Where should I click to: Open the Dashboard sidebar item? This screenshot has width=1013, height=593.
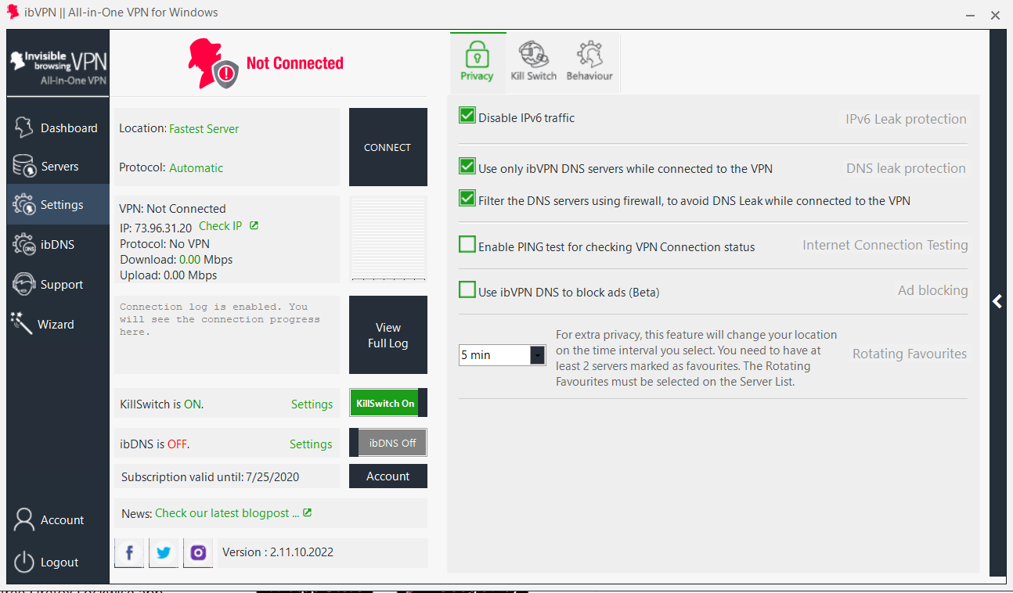click(x=58, y=128)
